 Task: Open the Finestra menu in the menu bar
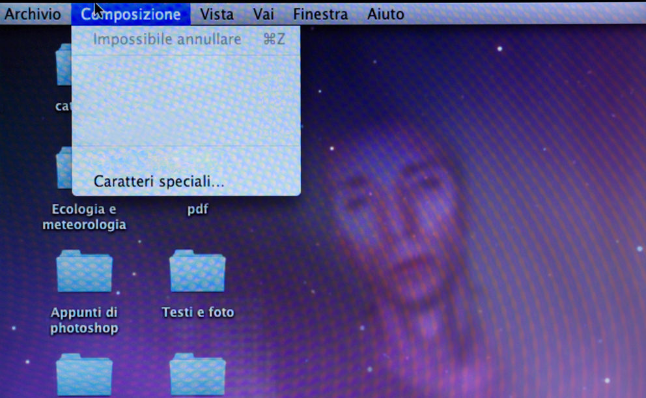coord(320,14)
